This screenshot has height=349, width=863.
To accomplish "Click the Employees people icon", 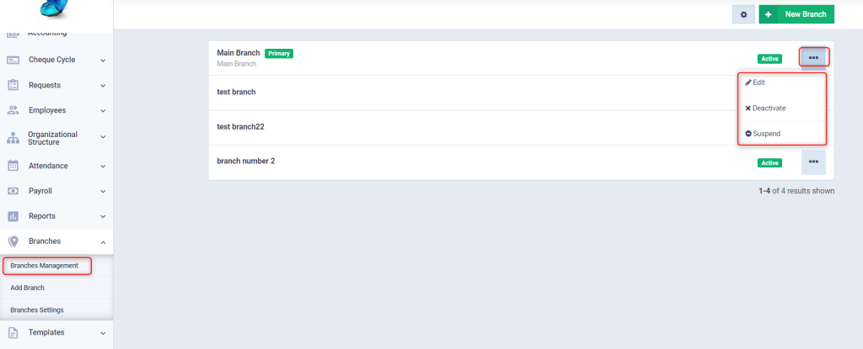I will (13, 110).
